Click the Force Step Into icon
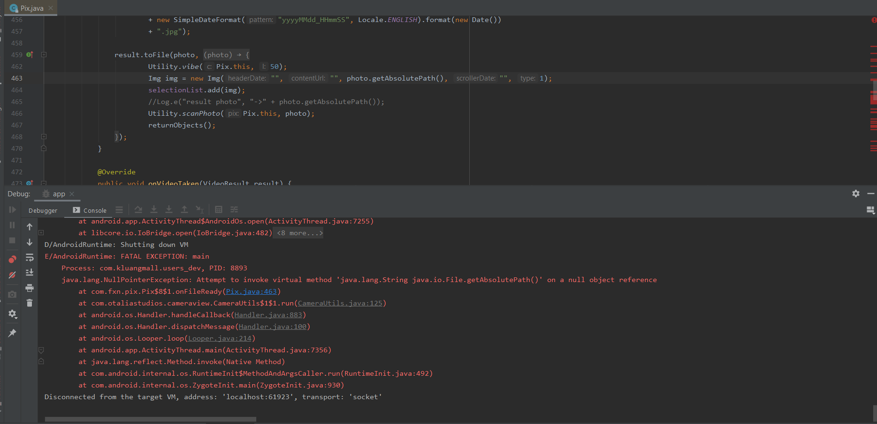 point(169,210)
